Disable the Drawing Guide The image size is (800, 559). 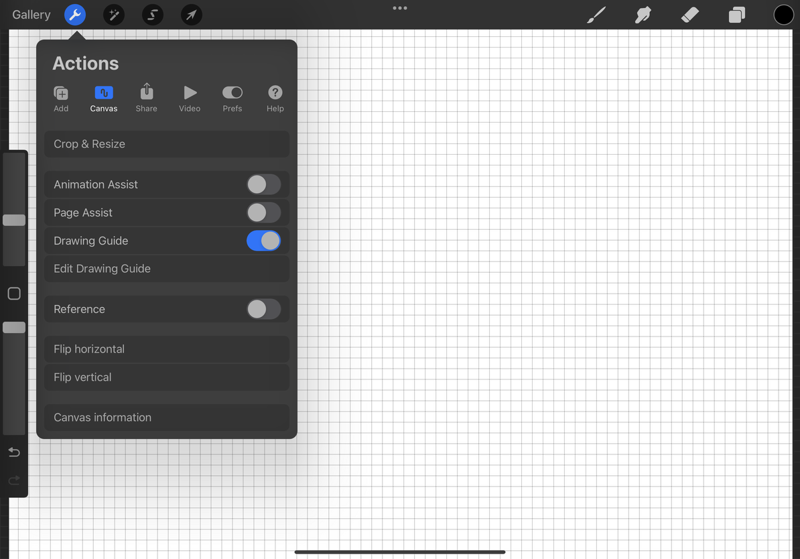pyautogui.click(x=263, y=240)
